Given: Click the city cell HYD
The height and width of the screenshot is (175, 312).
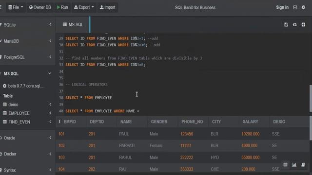Looking at the screenshot, I should [214, 157].
